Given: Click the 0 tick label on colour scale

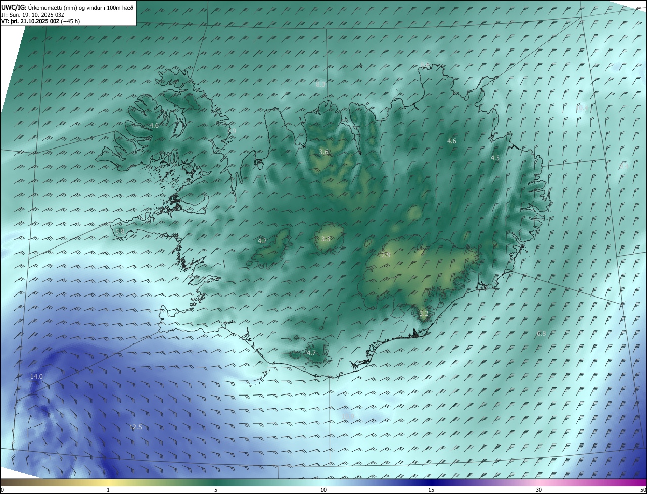Looking at the screenshot, I should [x=2, y=490].
